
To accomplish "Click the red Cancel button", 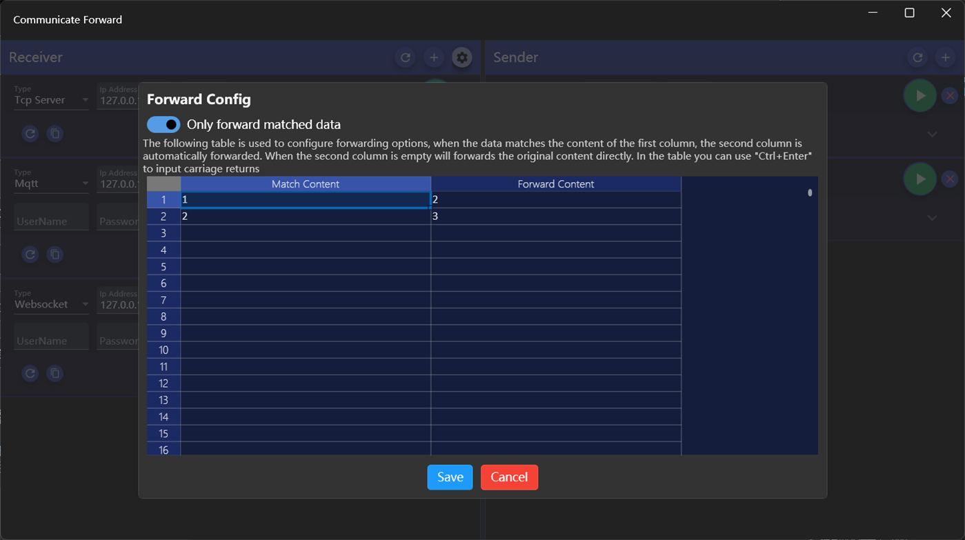I will click(x=509, y=477).
